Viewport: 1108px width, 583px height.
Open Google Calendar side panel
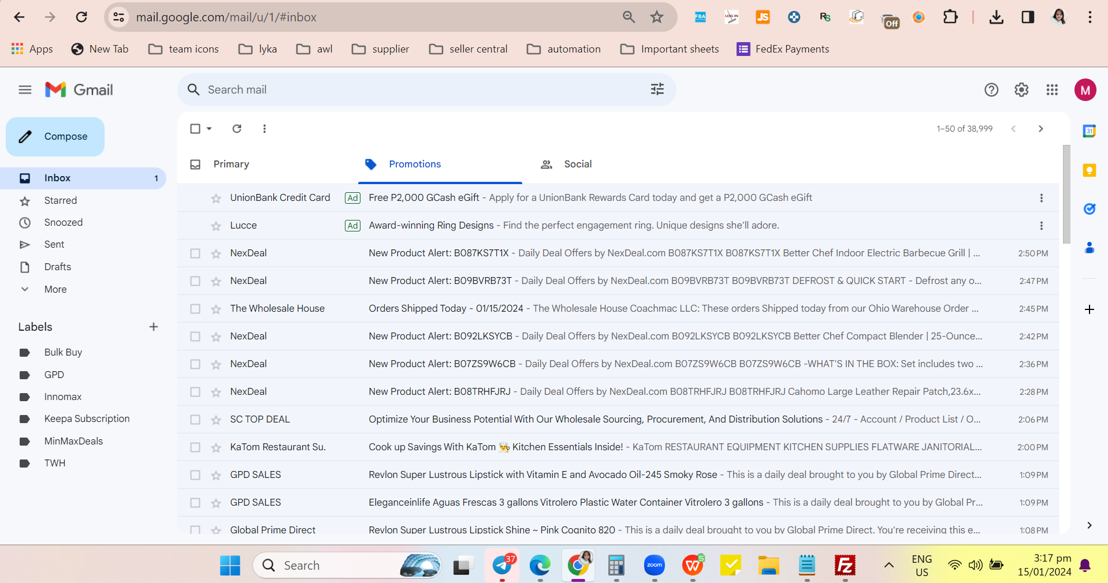coord(1089,131)
